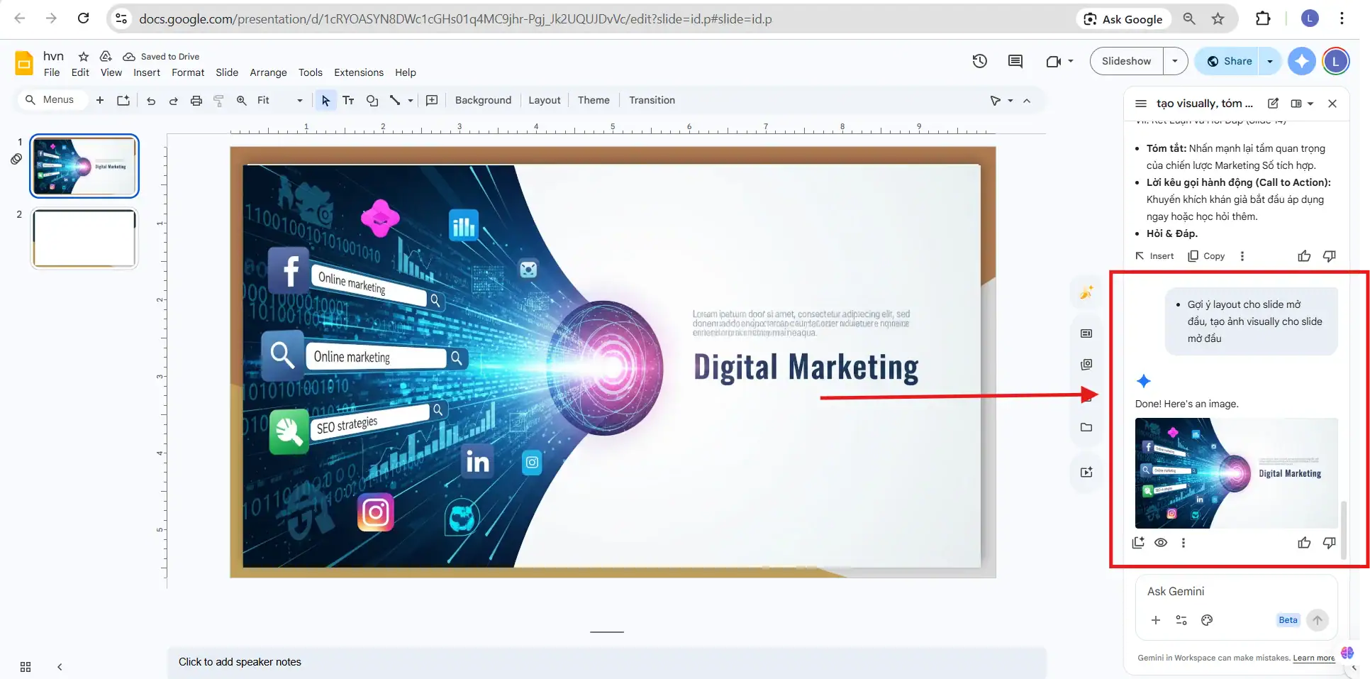Open the comments panel icon
This screenshot has width=1370, height=679.
[x=1015, y=61]
